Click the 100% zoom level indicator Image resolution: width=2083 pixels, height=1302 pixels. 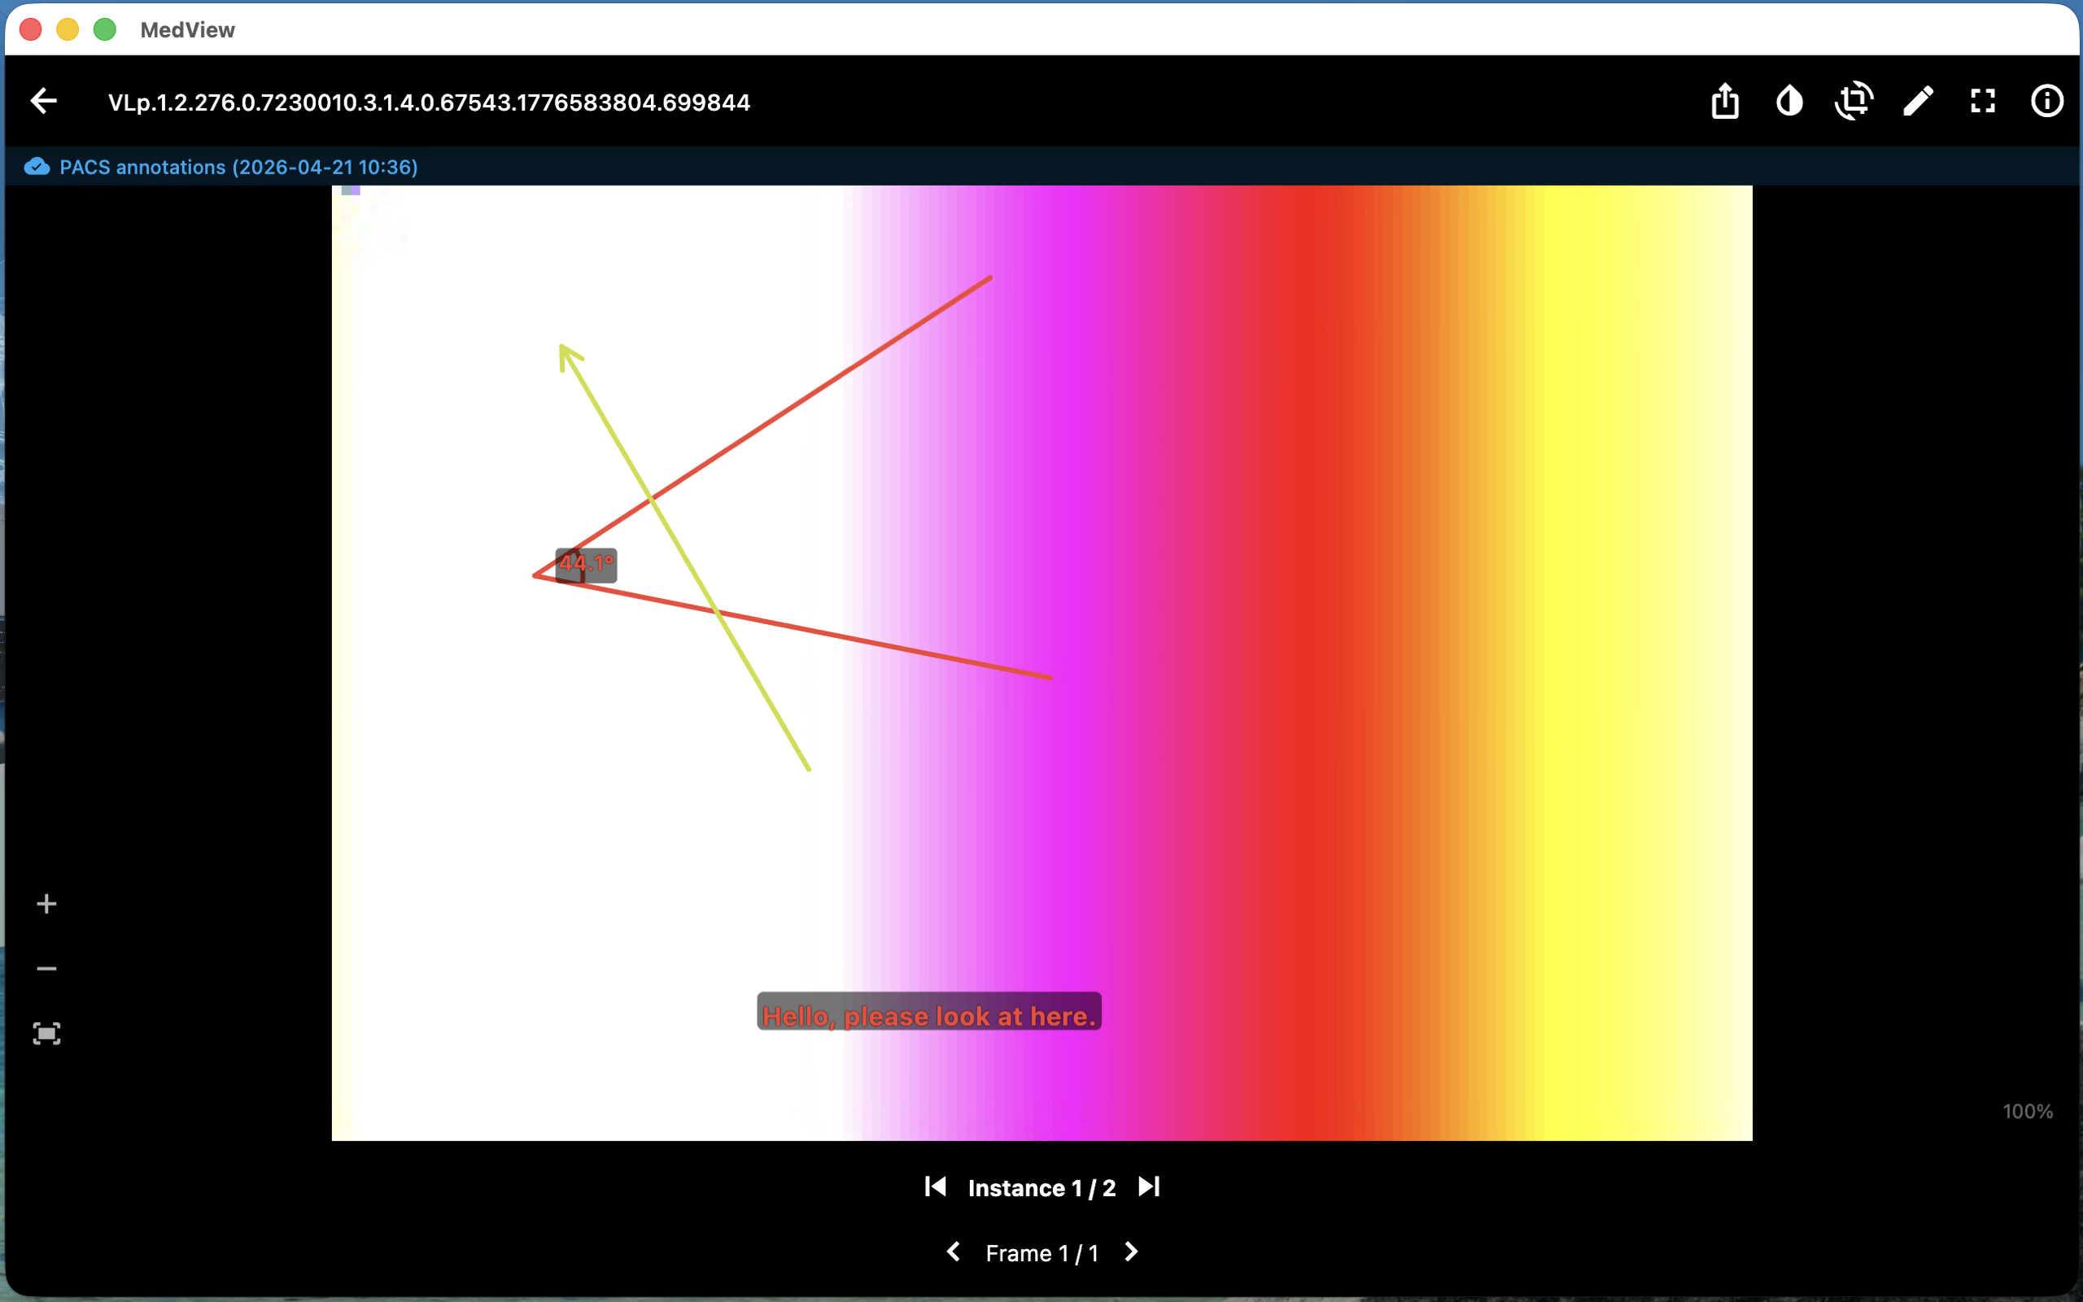click(2027, 1112)
